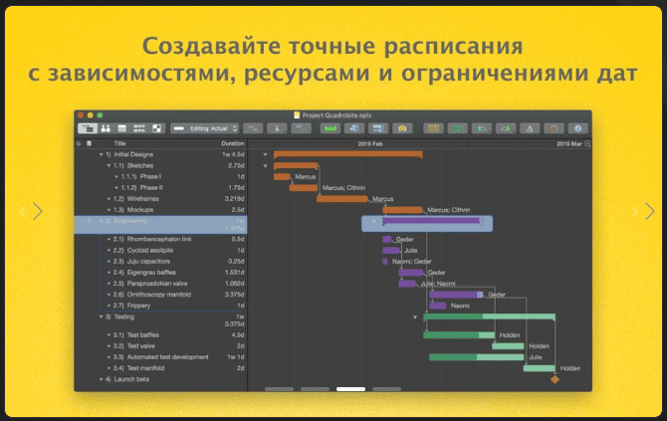Click the Automated test development duration 1w 1d

pyautogui.click(x=236, y=357)
